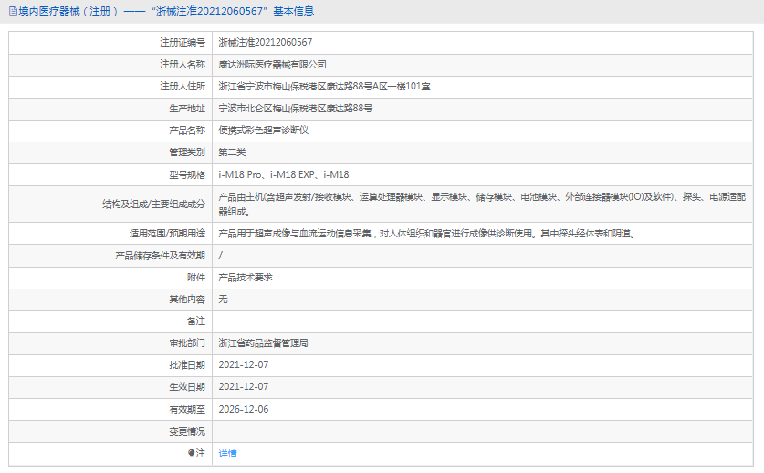Viewport: 764px width, 473px height.
Task: Select registration number 浙械注准20212060567 cell
Action: [266, 42]
